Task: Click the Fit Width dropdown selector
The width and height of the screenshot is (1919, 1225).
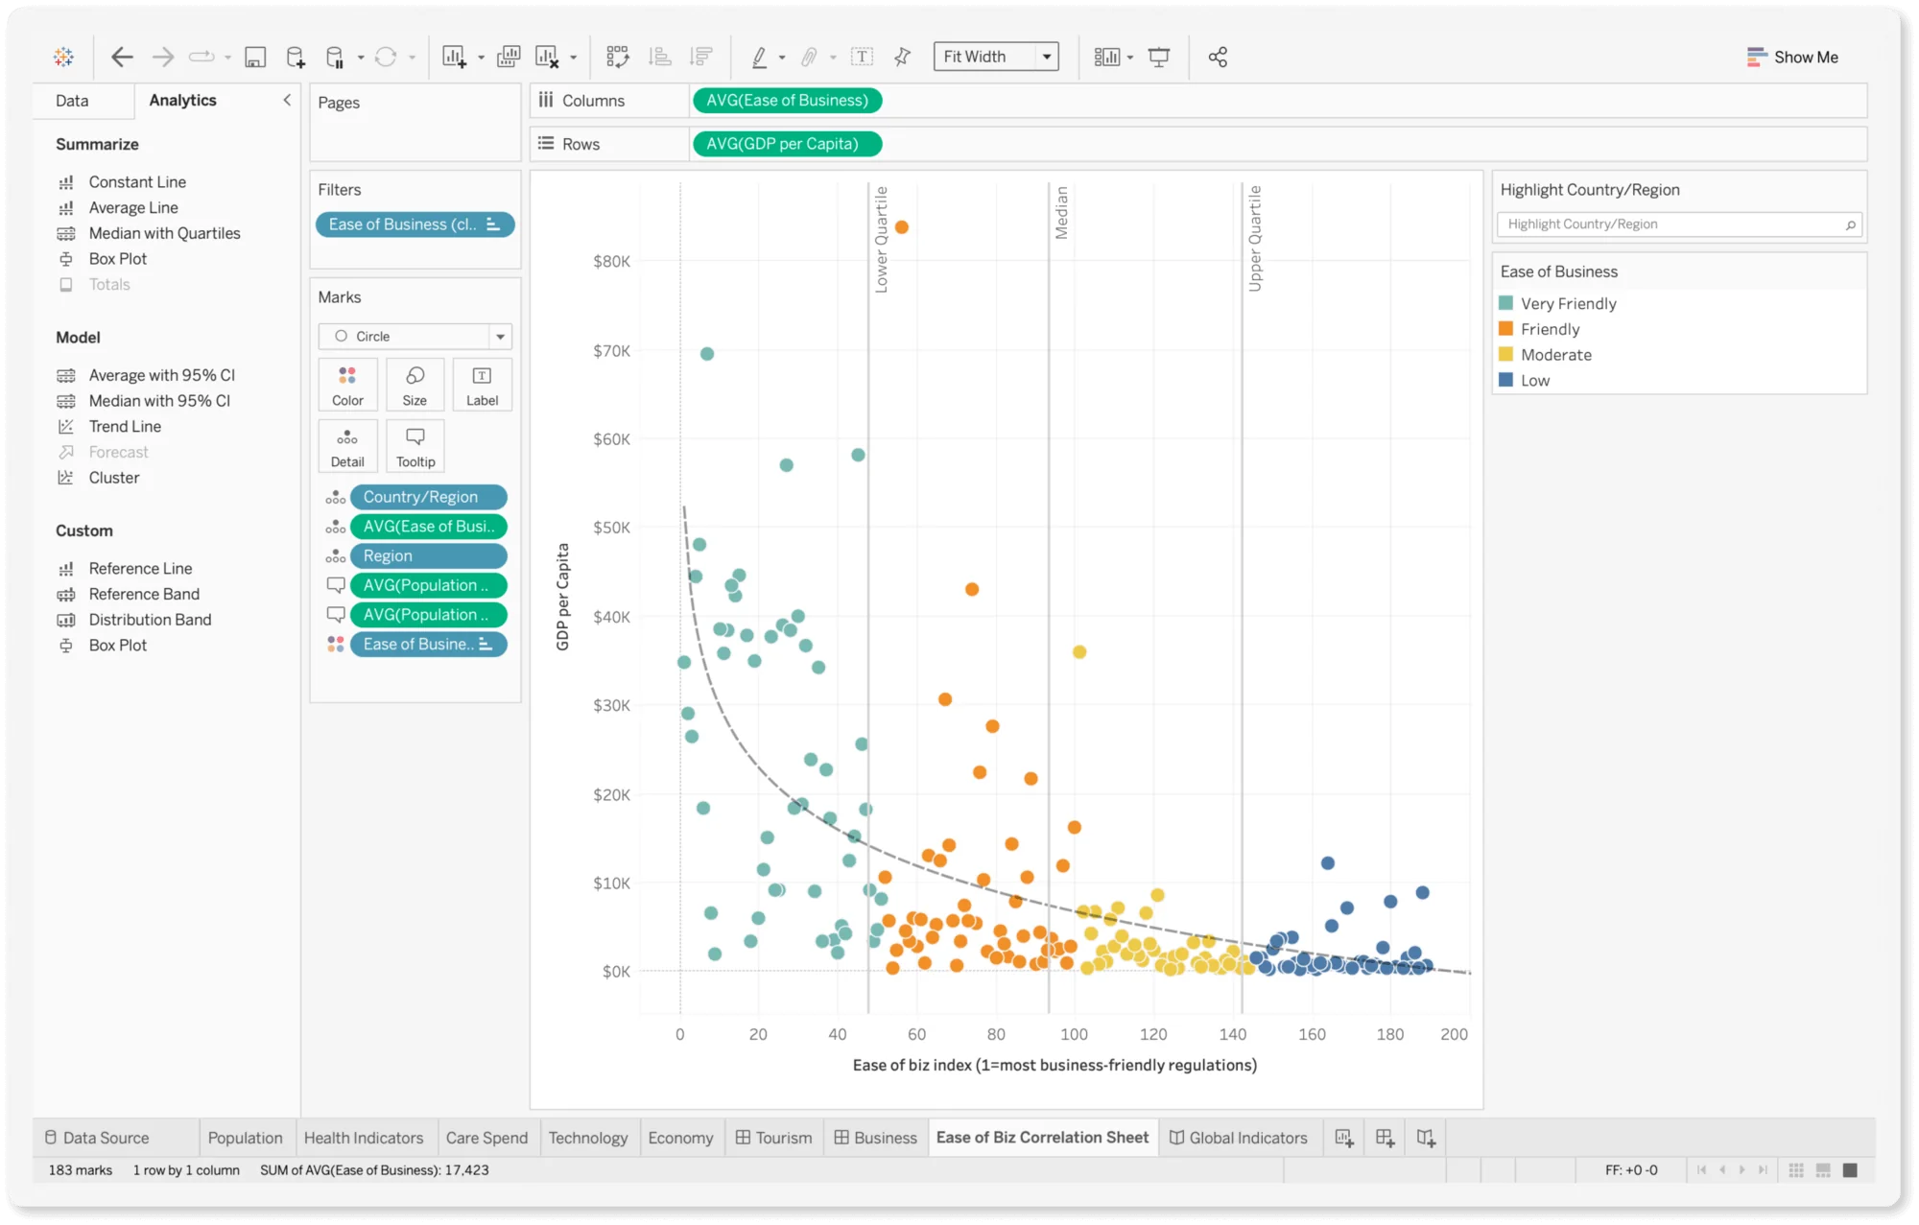Action: (997, 56)
